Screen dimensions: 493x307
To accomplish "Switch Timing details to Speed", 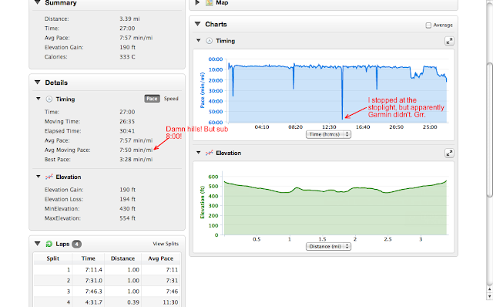I will pyautogui.click(x=171, y=99).
